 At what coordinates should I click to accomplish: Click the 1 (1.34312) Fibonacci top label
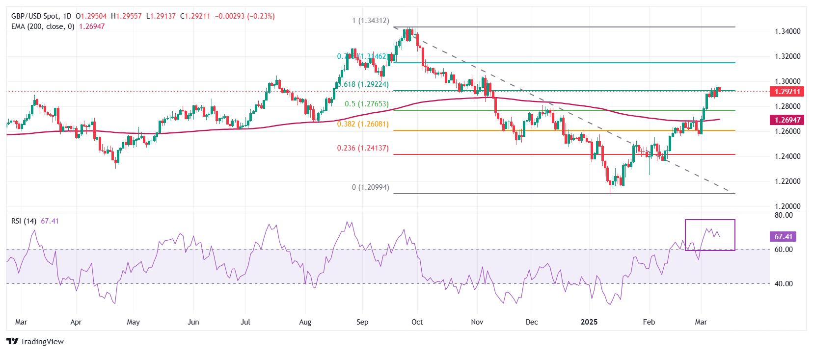[370, 21]
